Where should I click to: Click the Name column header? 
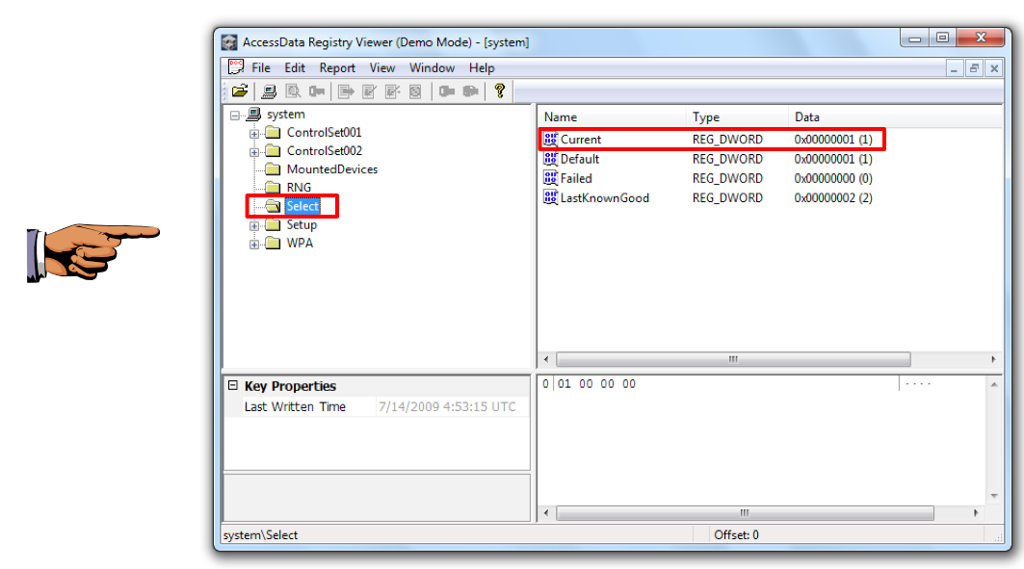click(613, 117)
